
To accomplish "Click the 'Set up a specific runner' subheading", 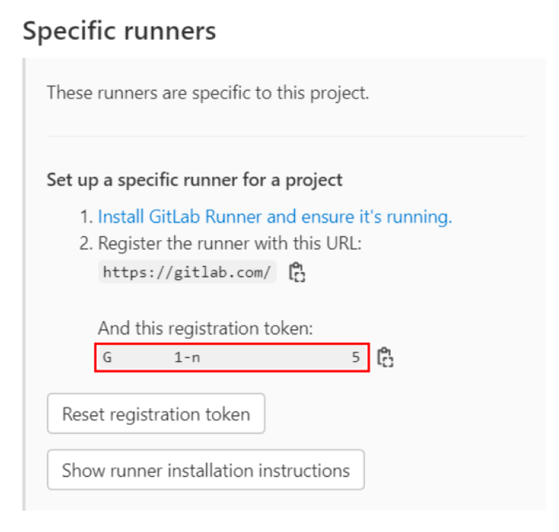I will click(x=194, y=180).
